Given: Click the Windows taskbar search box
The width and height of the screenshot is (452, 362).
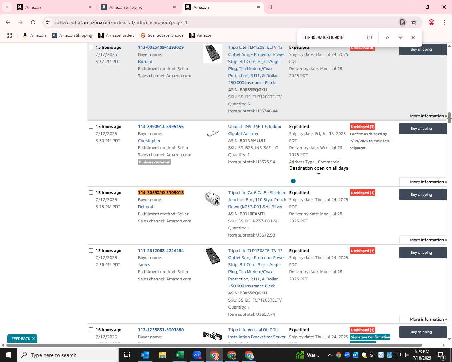Looking at the screenshot, I should click(x=68, y=355).
